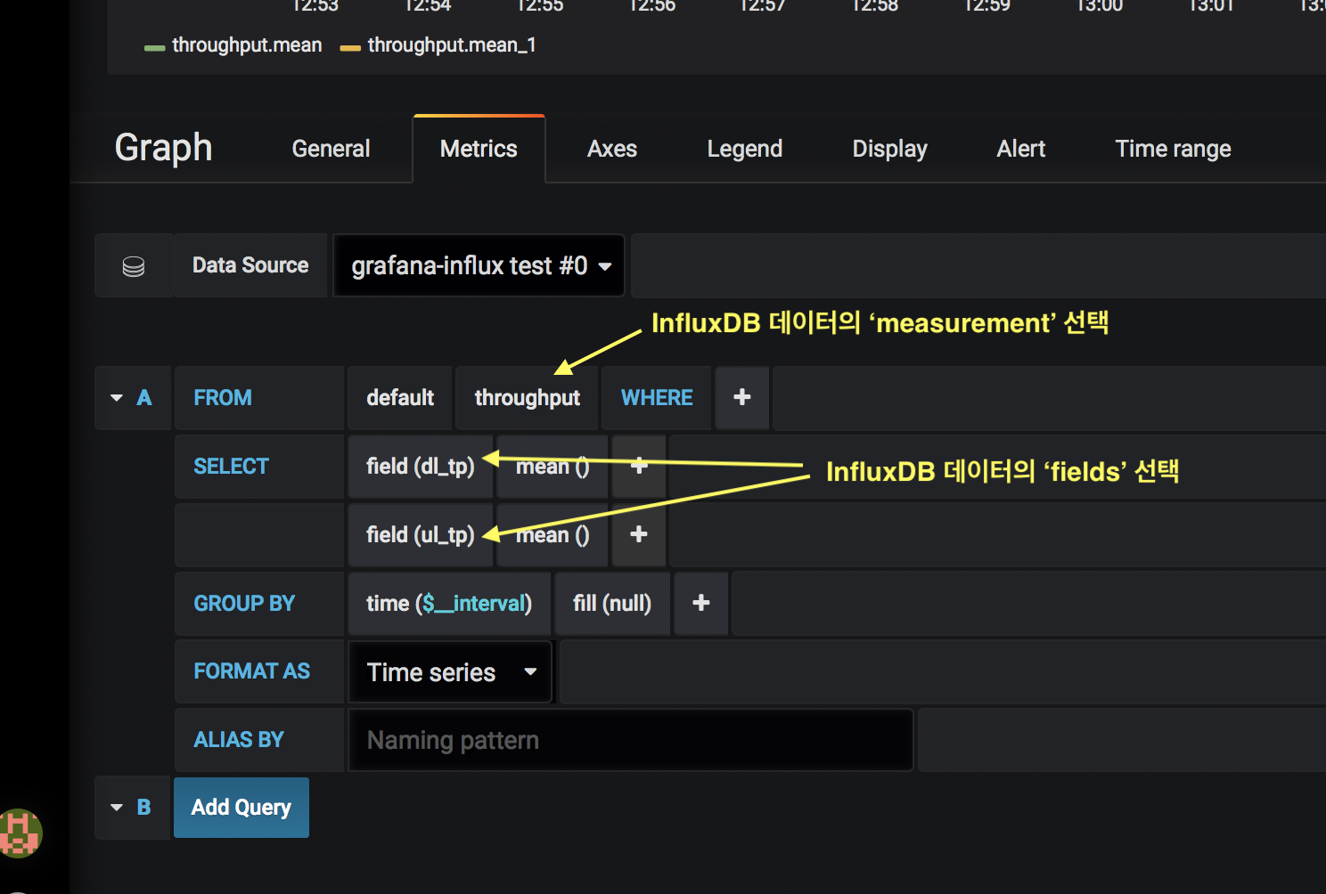Switch to the Time range tab
1326x894 pixels.
(1173, 149)
